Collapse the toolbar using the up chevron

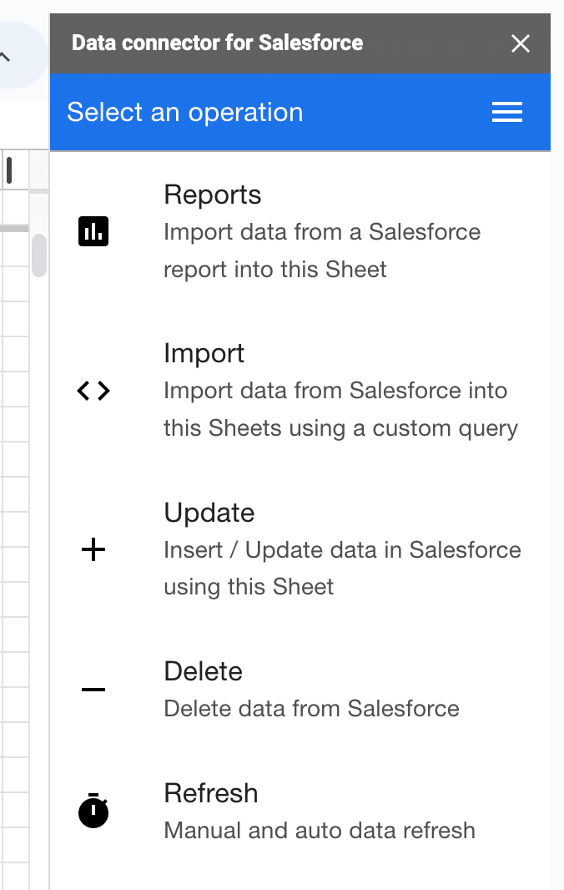tap(5, 56)
